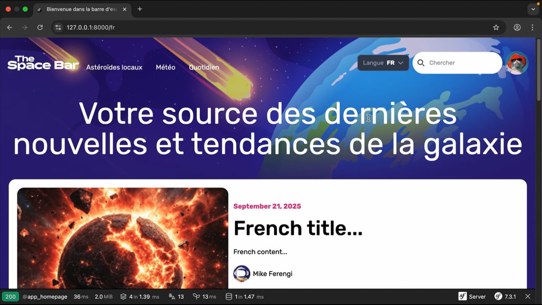Click the September 21, 2025 date
542x305 pixels.
[267, 206]
